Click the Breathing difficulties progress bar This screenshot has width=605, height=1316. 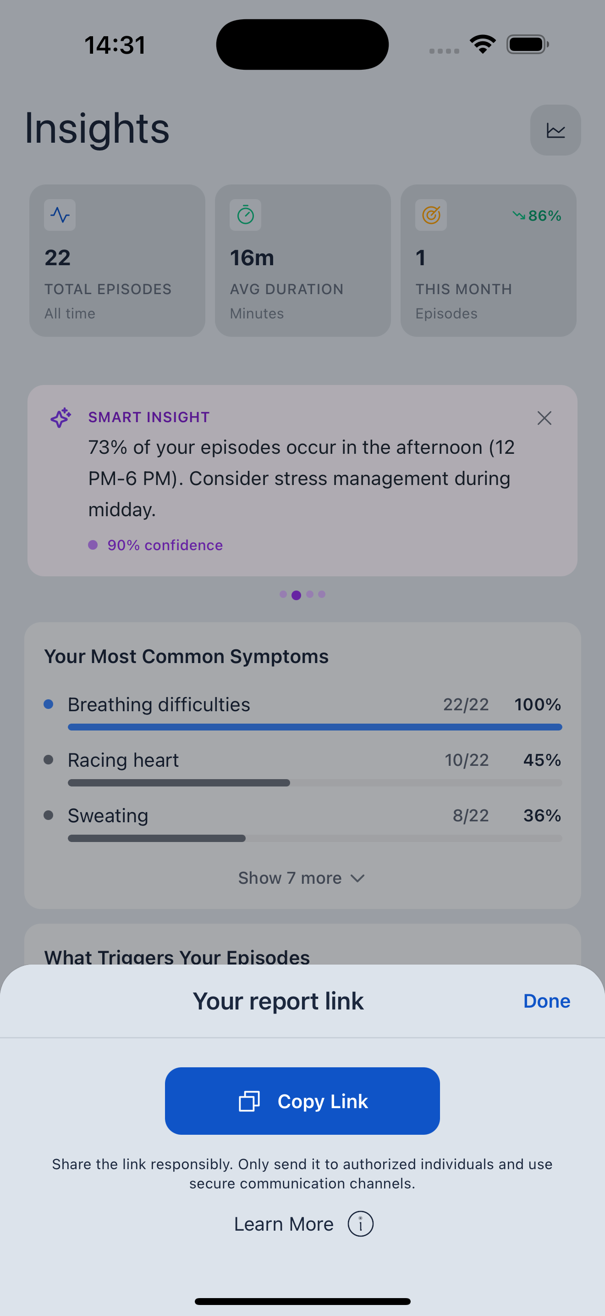click(x=315, y=727)
